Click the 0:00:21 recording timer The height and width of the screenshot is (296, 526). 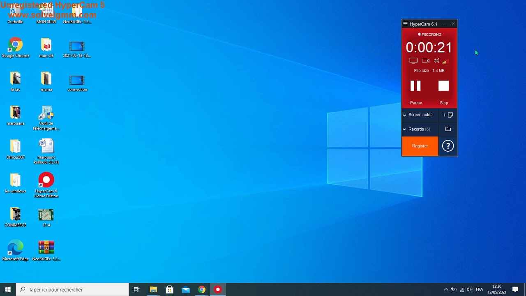[429, 47]
